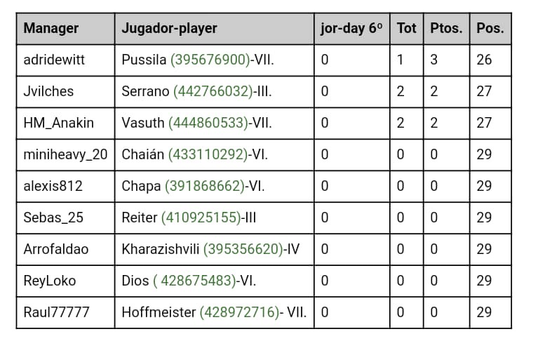
Task: Select the jor-day 6º column header
Action: [351, 29]
